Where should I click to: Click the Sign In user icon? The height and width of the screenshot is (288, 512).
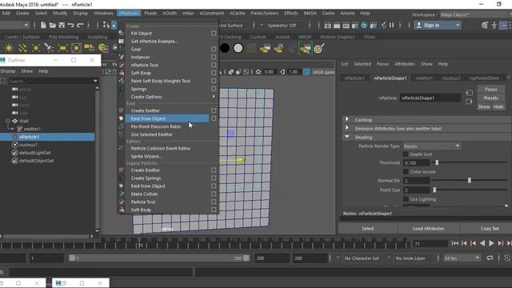419,25
